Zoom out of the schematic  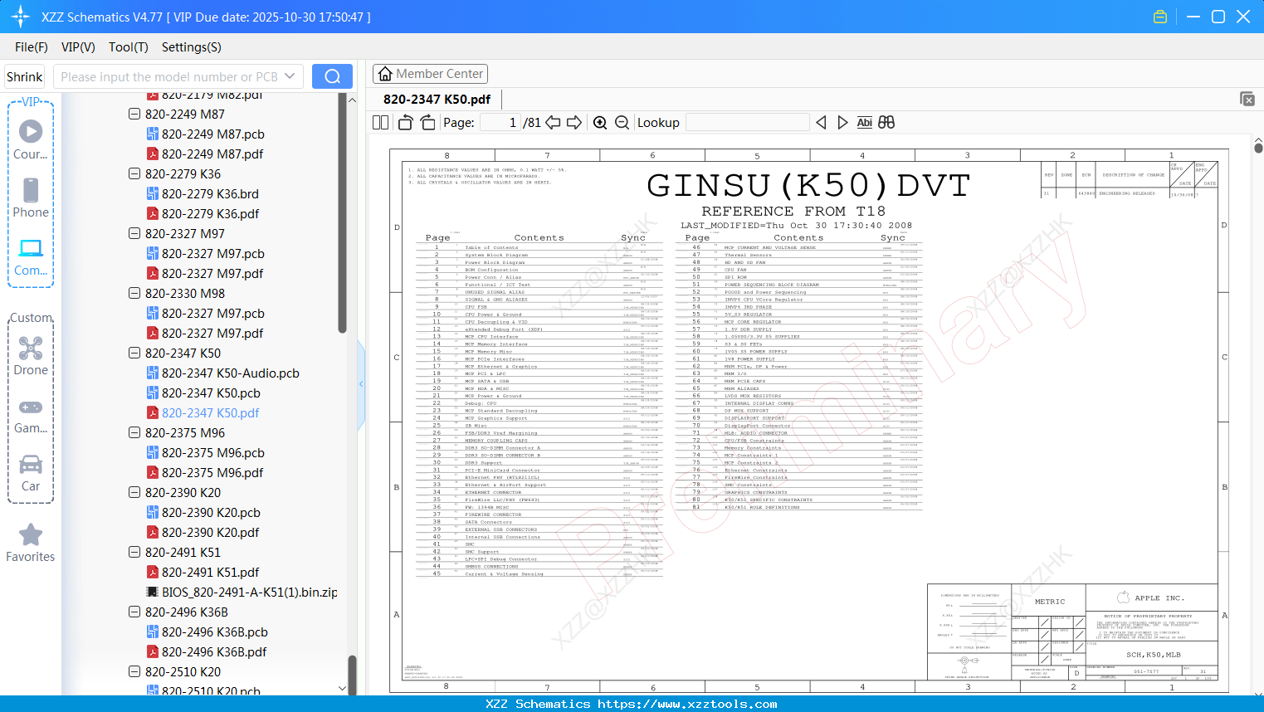coord(622,123)
